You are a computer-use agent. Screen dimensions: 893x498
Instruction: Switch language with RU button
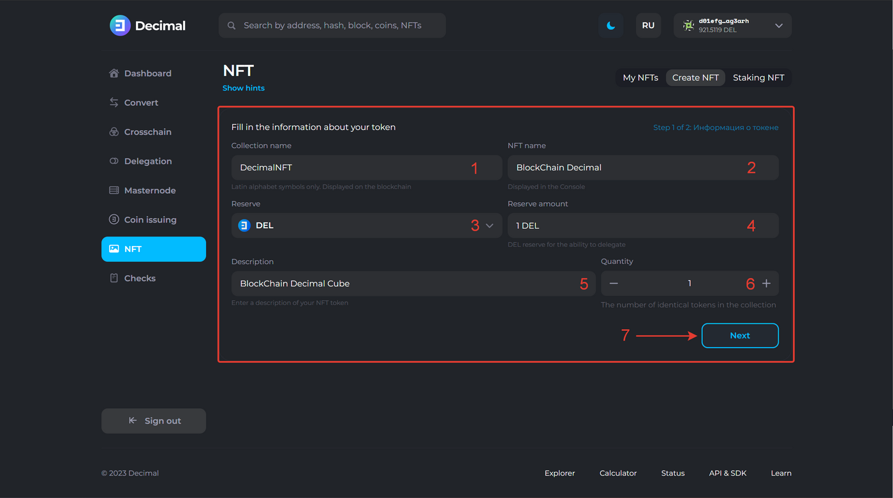648,26
